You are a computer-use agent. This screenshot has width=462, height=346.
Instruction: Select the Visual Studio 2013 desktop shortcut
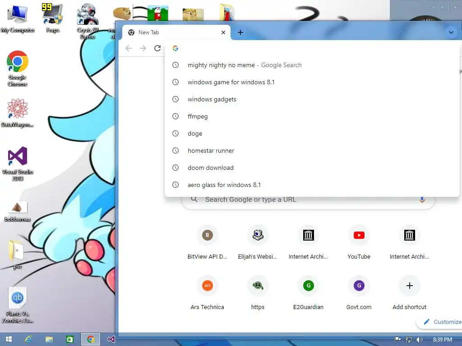(18, 164)
